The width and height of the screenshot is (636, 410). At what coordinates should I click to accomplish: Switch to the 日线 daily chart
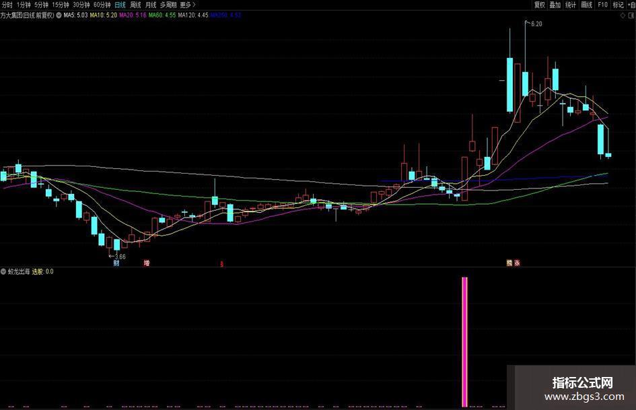point(120,5)
